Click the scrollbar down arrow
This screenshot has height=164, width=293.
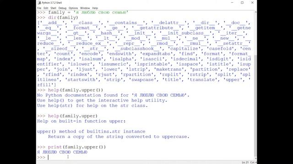tap(255, 159)
